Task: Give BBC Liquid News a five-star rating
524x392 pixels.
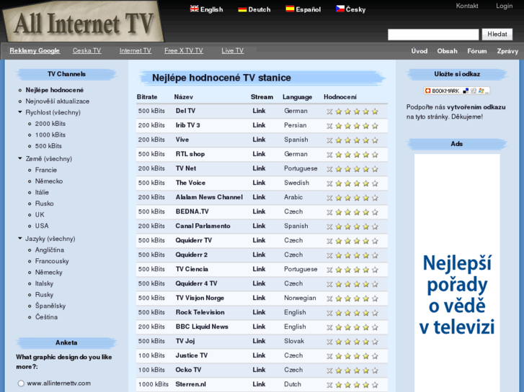Action: [x=375, y=327]
